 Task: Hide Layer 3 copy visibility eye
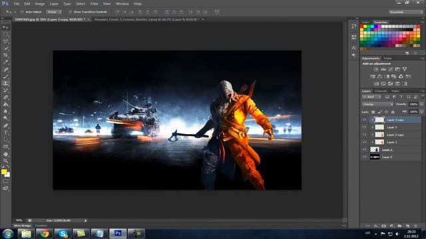coord(365,119)
